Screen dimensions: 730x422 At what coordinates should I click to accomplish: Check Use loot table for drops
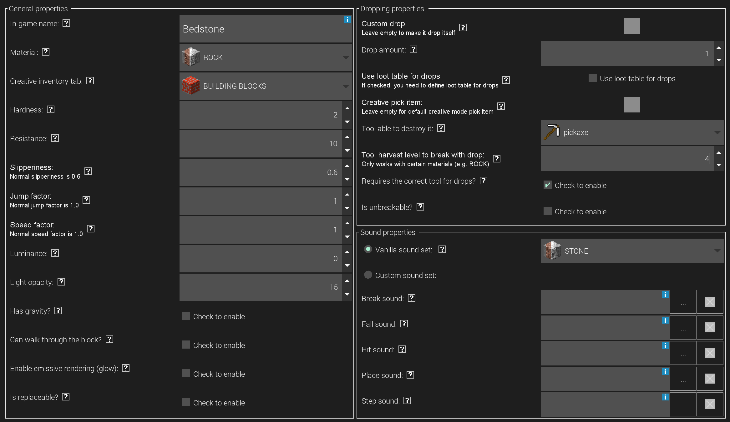point(592,78)
